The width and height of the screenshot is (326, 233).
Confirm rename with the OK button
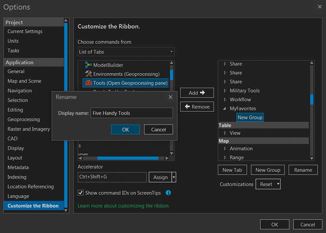(x=125, y=130)
